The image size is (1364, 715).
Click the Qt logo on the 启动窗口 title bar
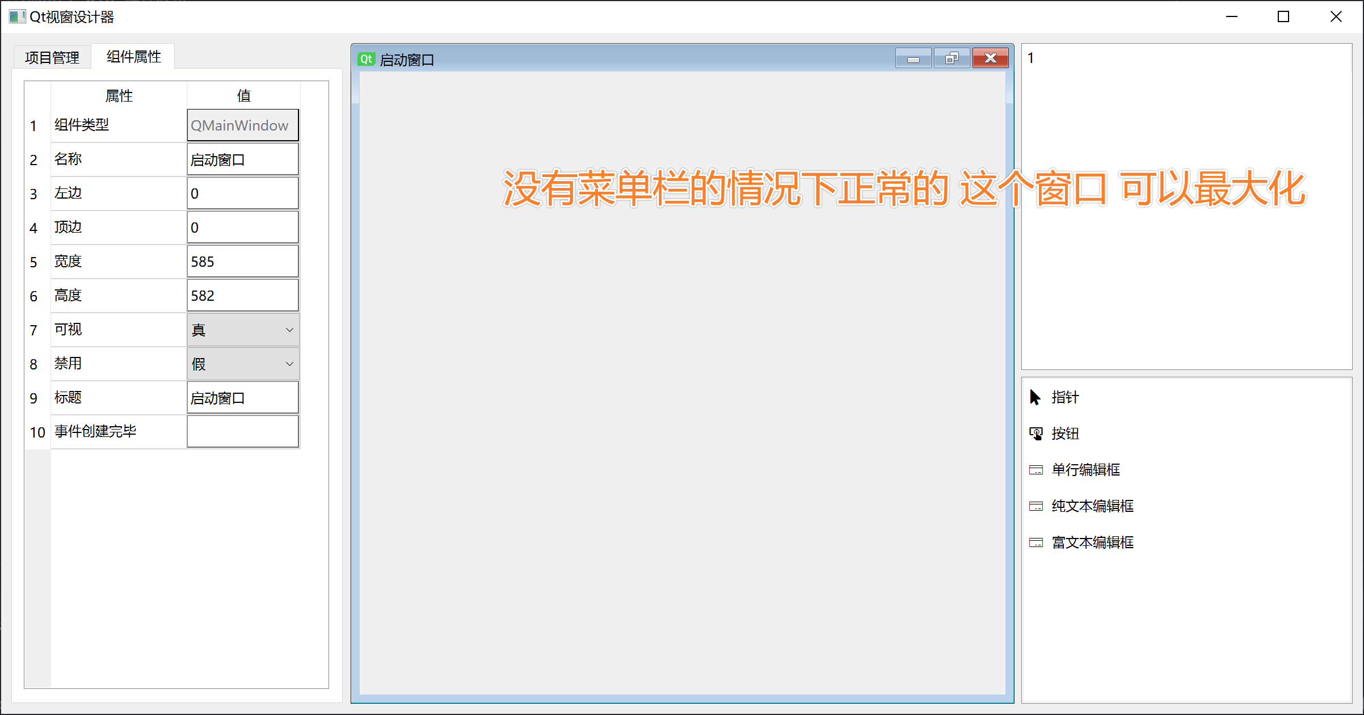(366, 58)
